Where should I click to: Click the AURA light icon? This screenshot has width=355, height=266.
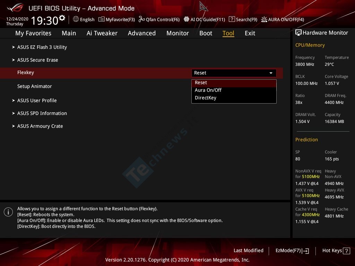[264, 19]
